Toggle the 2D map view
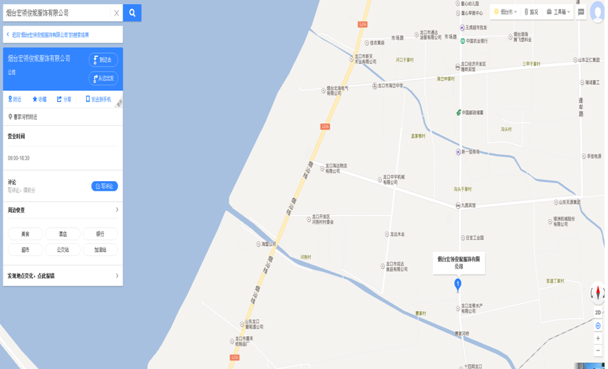 598,313
